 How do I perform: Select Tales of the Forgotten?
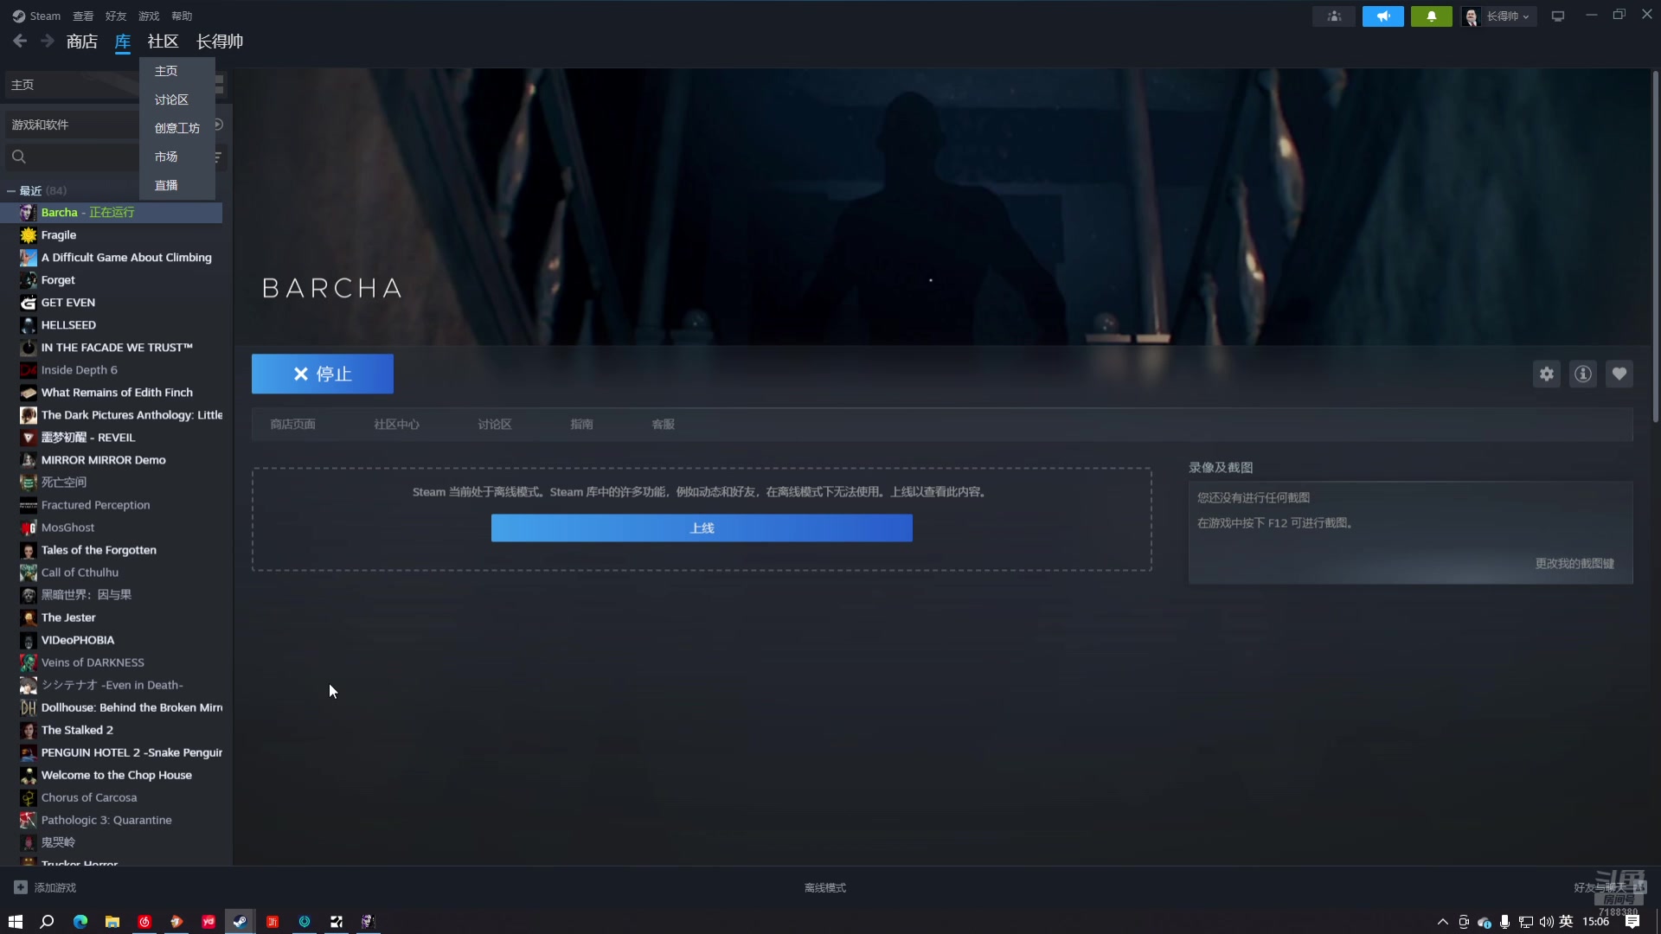[x=112, y=550]
